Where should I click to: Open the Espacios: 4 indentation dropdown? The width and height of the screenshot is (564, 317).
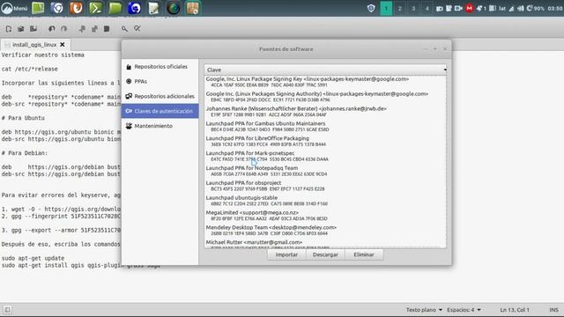point(464,309)
